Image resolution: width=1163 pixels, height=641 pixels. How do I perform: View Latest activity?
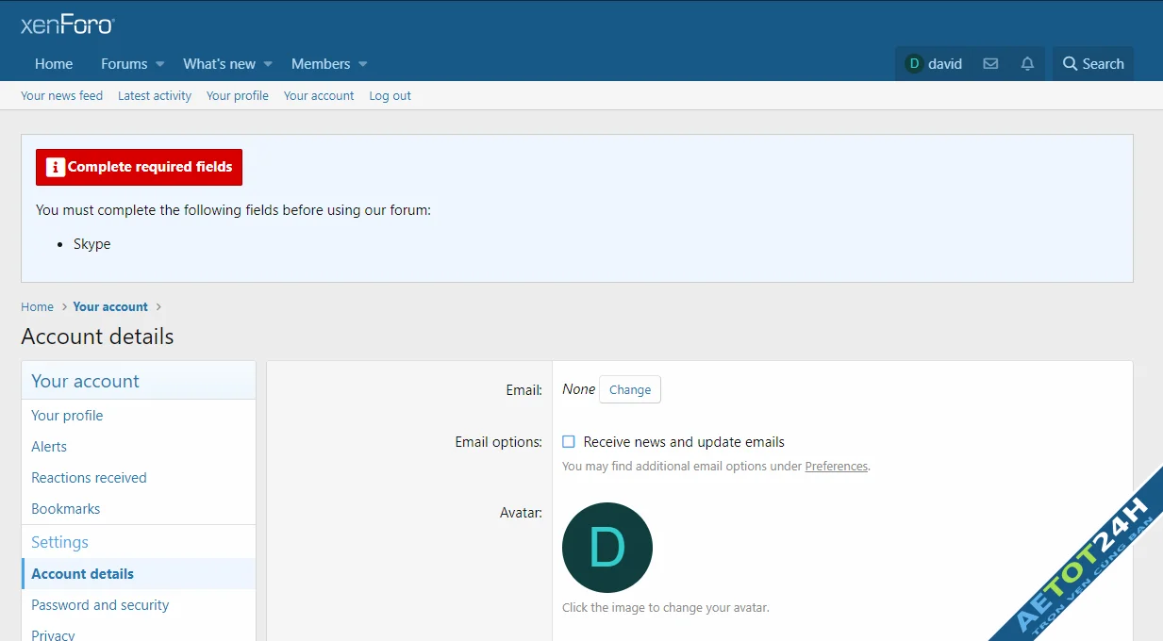tap(154, 95)
